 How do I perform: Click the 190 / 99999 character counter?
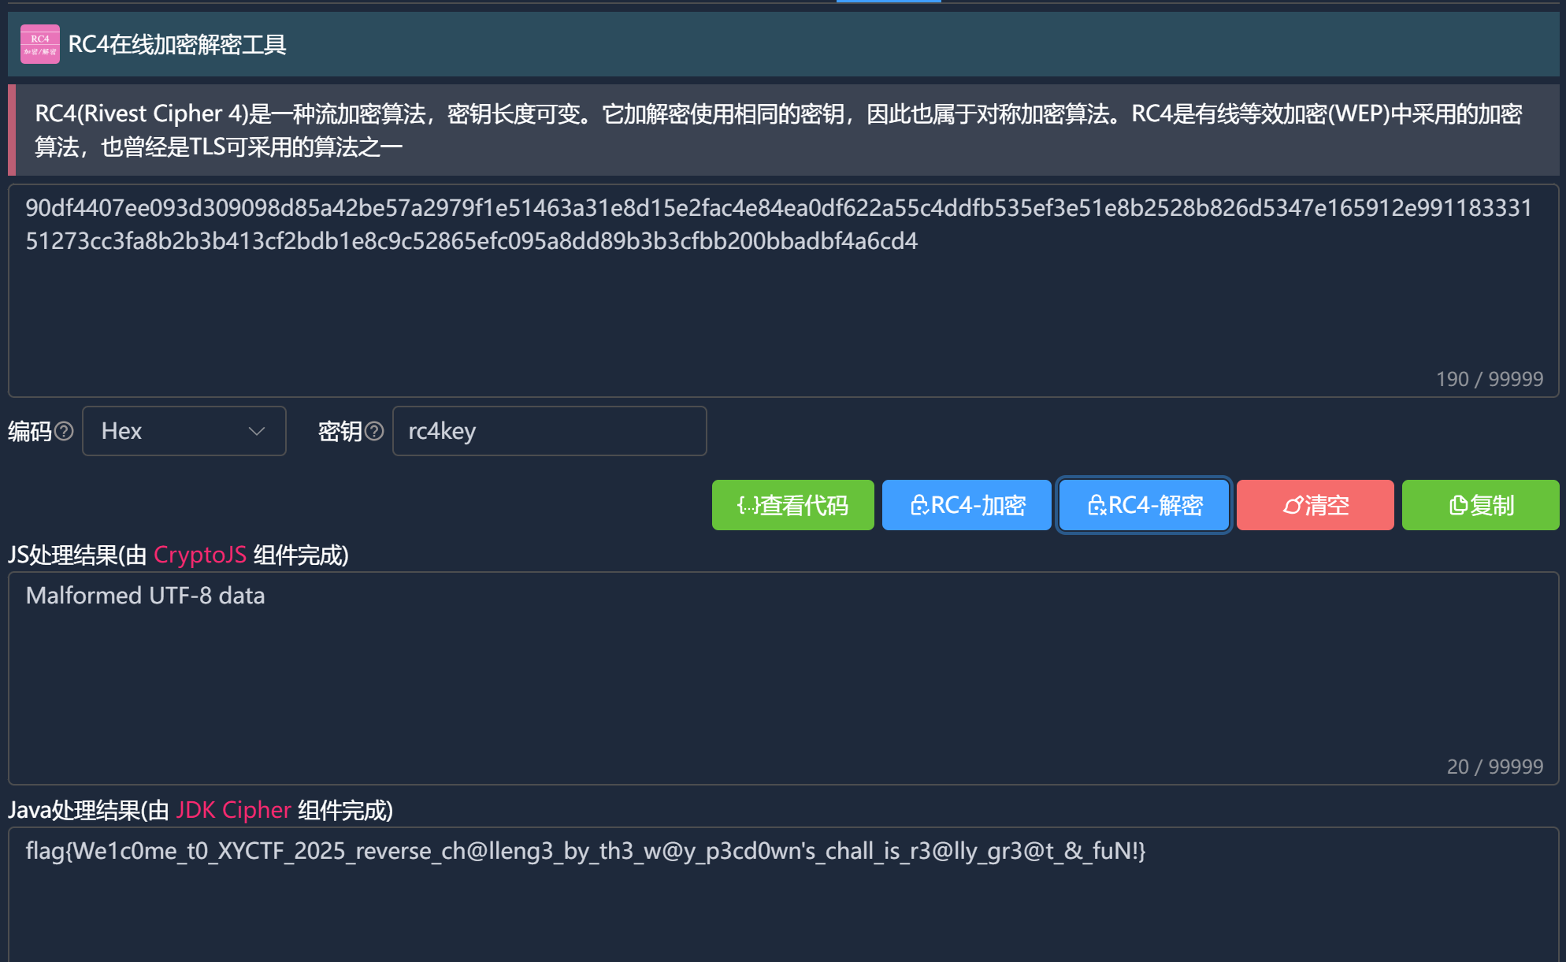[1489, 379]
